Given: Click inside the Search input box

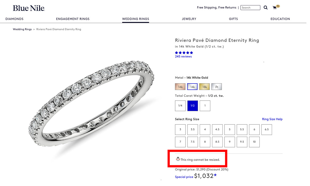Looking at the screenshot, I should point(250,8).
